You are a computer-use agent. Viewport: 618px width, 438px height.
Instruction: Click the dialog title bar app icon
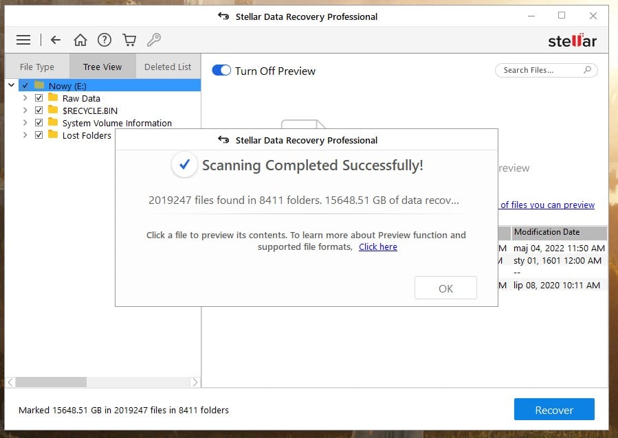coord(223,139)
